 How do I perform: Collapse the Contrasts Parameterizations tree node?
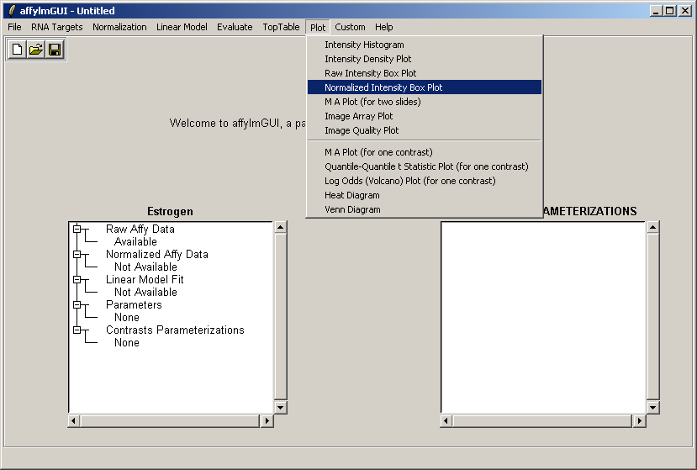77,330
